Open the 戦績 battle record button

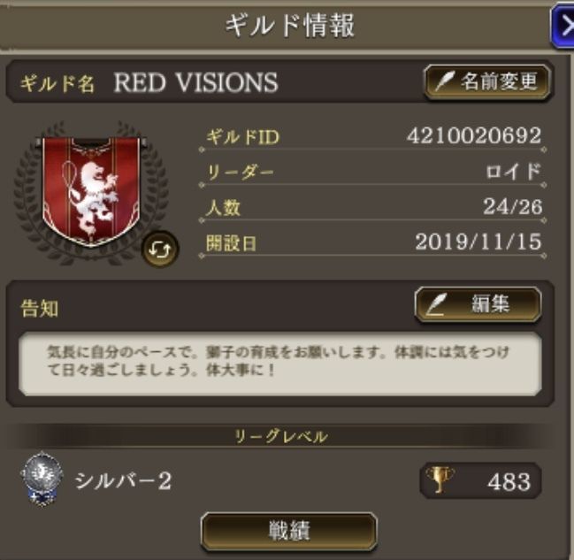tap(289, 530)
